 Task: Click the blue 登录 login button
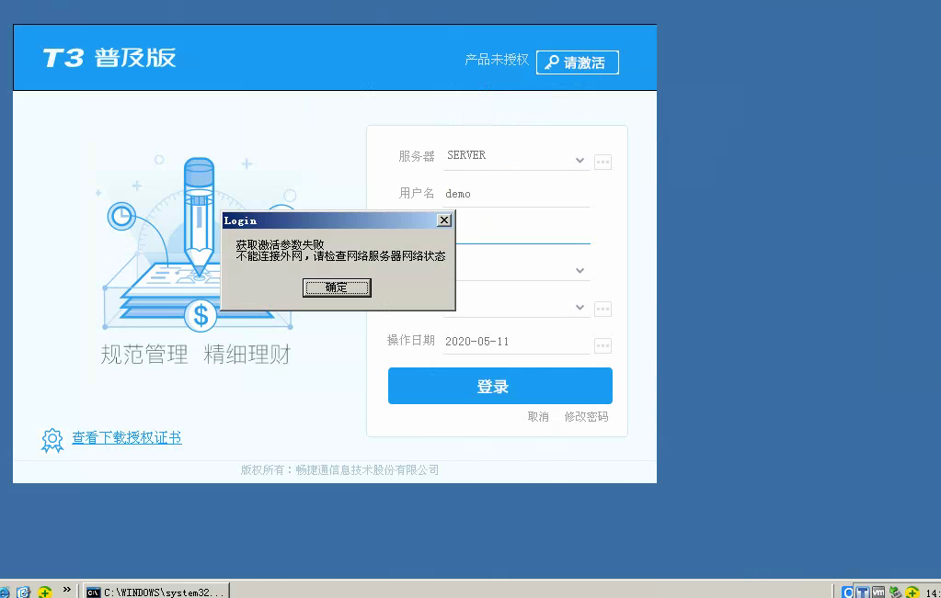tap(499, 386)
